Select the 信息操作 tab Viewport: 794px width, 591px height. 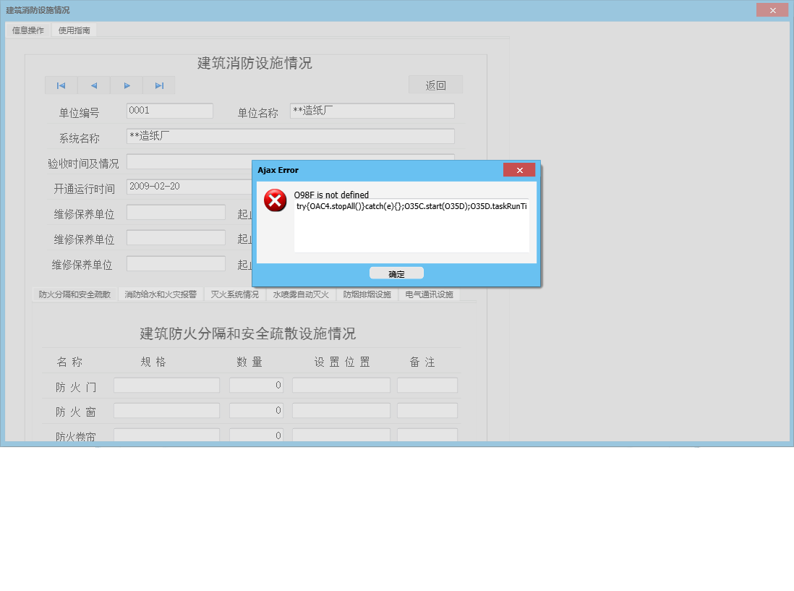tap(27, 30)
